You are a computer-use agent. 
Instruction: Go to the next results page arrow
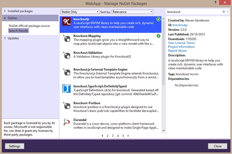(x=128, y=136)
